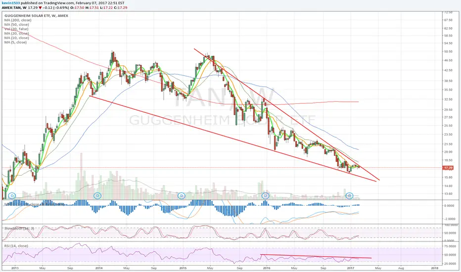Select the MA (50, close) indicator label
461x272 pixels.
(16, 24)
